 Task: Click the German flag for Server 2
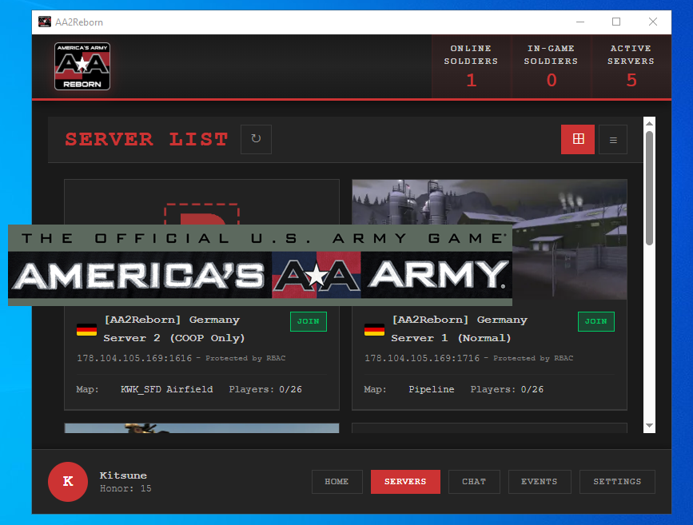(86, 330)
